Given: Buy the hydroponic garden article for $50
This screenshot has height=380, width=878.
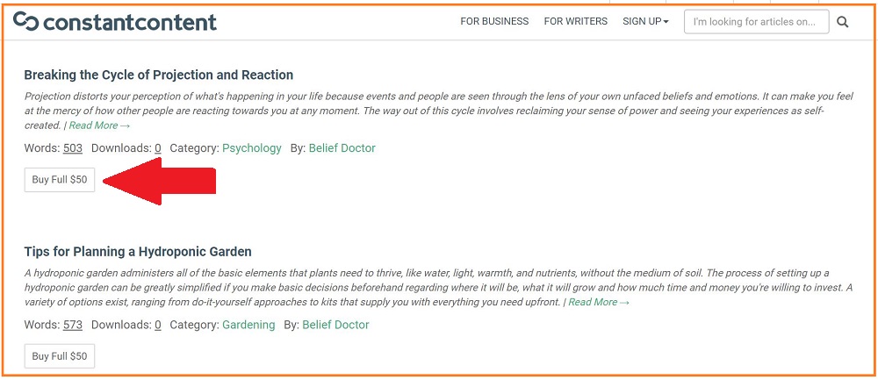Looking at the screenshot, I should click(x=60, y=356).
